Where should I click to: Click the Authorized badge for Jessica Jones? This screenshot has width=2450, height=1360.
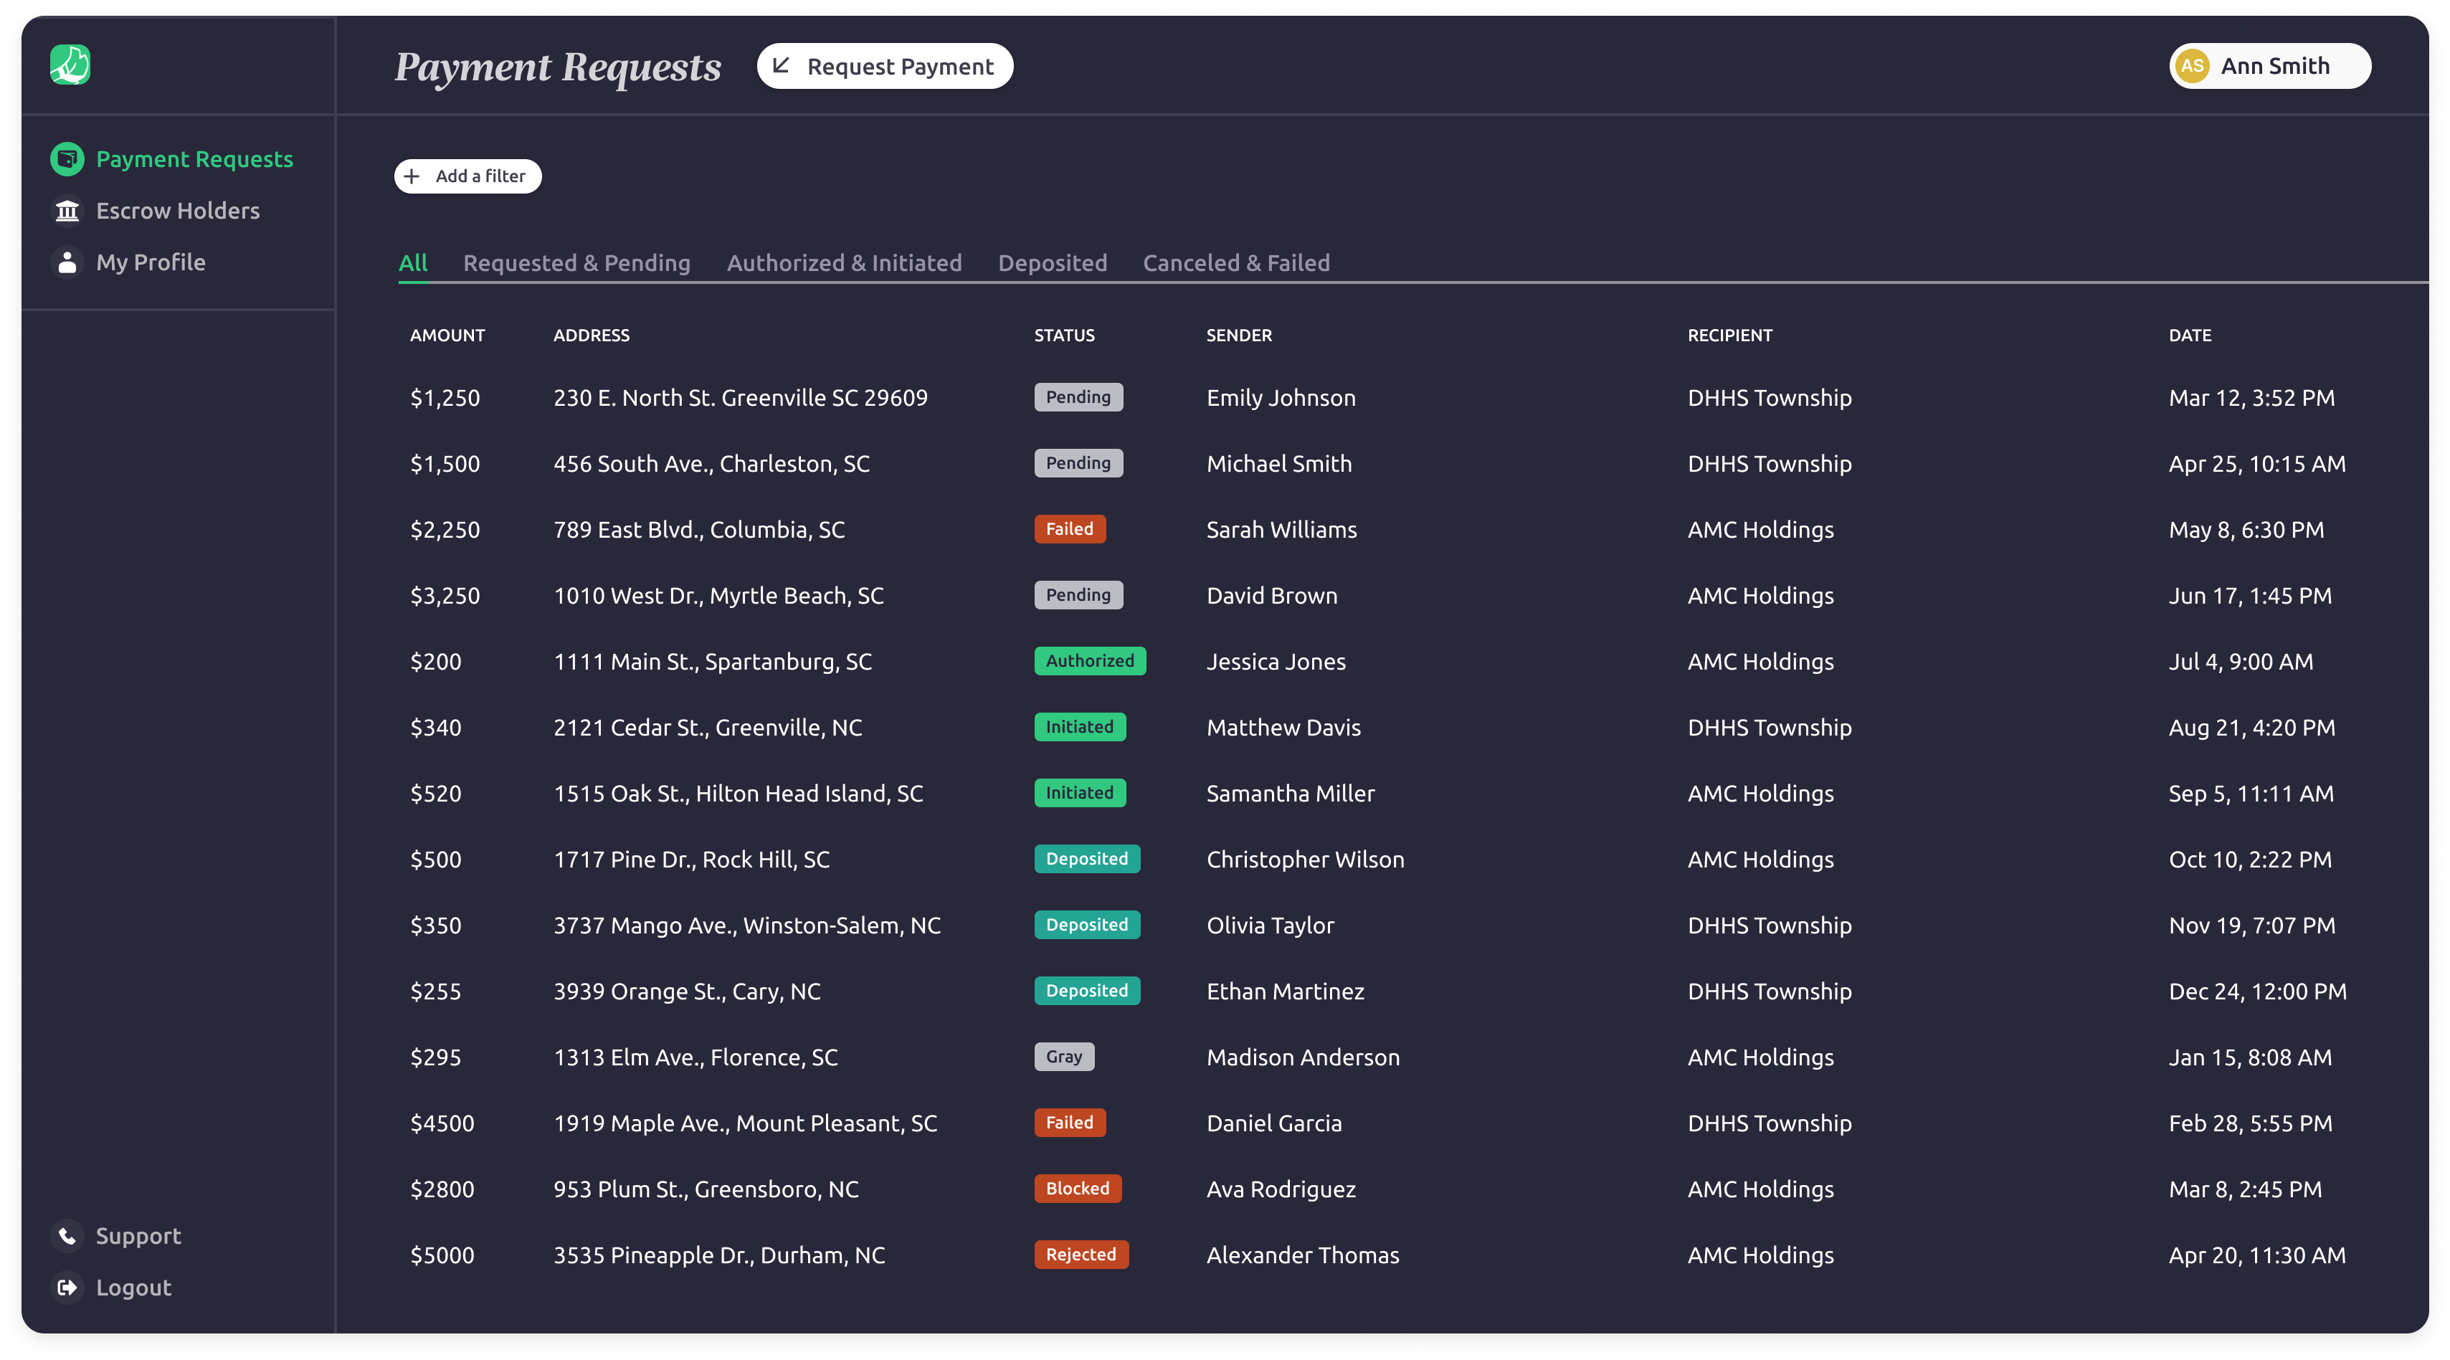click(x=1090, y=661)
